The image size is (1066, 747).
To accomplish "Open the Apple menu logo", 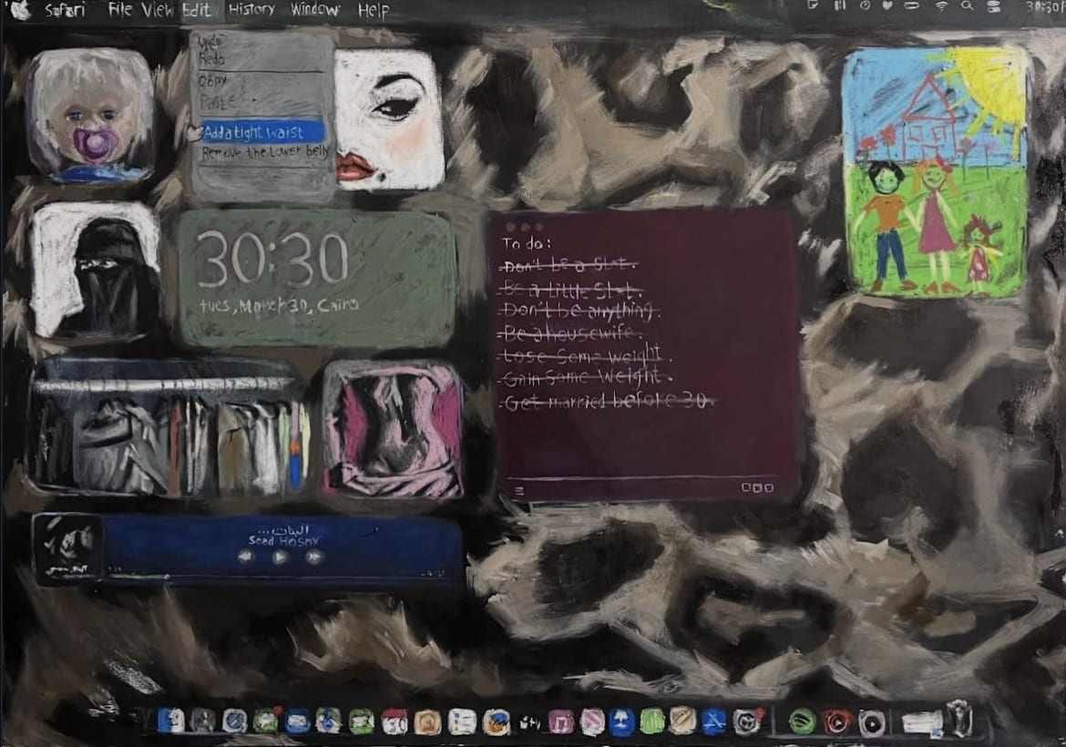I will click(21, 9).
